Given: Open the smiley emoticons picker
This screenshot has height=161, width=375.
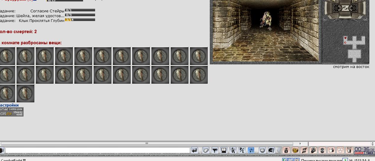Looking at the screenshot, I should click(262, 150).
